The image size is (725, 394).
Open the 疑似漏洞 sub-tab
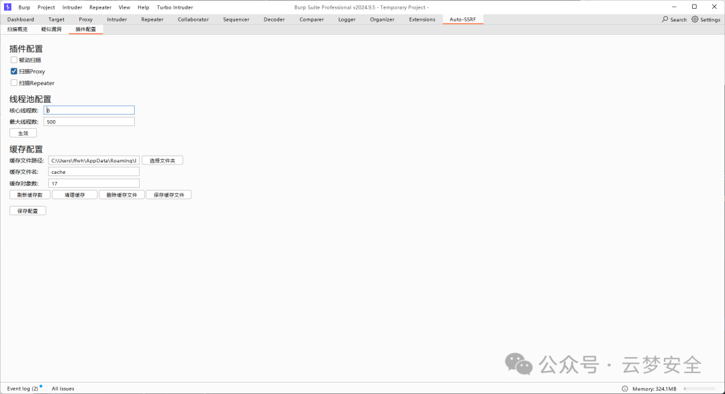[51, 29]
